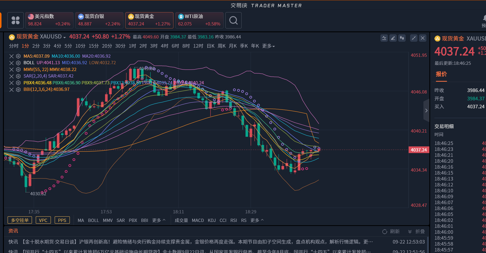
Task: Open the indicator line chart tool icon
Action: click(x=384, y=38)
